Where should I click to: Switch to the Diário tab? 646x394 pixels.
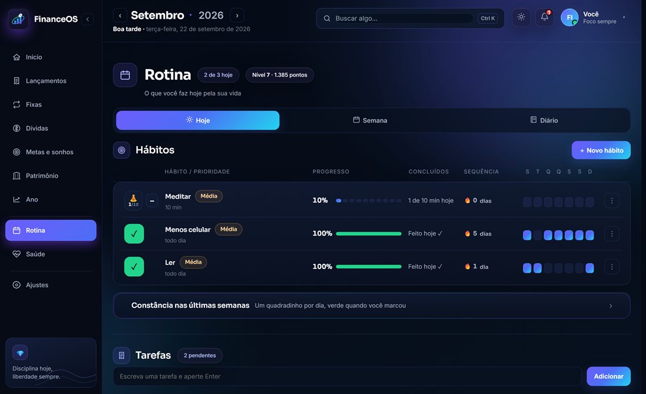[x=544, y=120]
